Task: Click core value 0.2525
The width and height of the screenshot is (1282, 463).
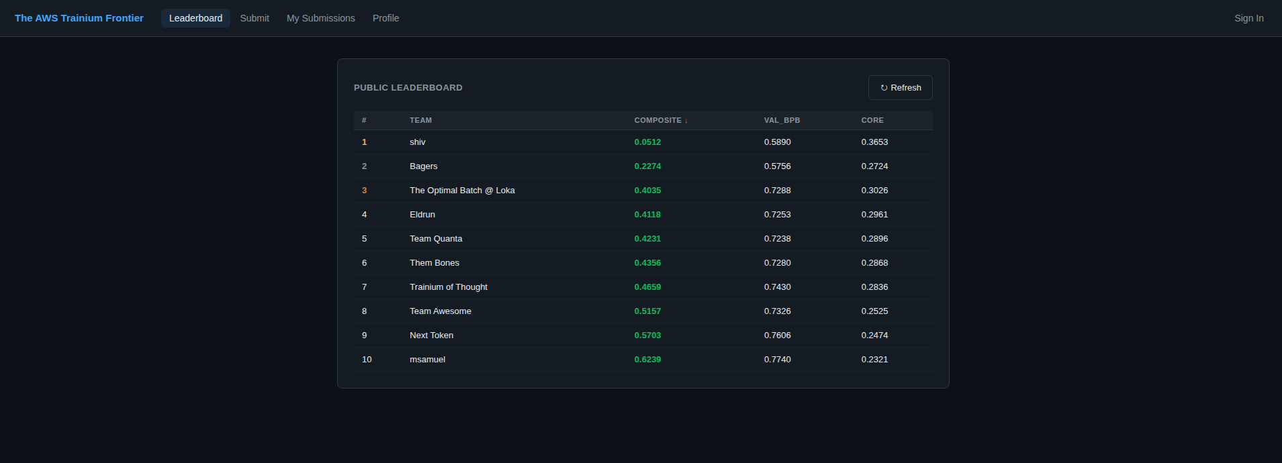Action: tap(875, 311)
